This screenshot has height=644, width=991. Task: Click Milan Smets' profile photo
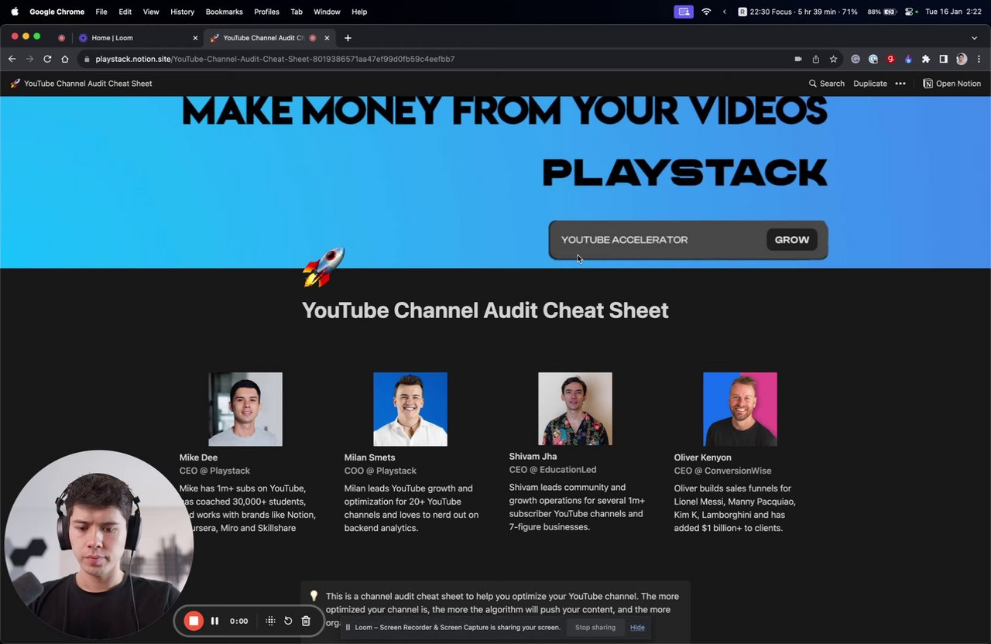(410, 409)
